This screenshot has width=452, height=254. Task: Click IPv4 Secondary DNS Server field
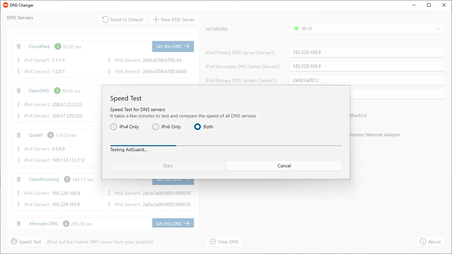tap(367, 66)
